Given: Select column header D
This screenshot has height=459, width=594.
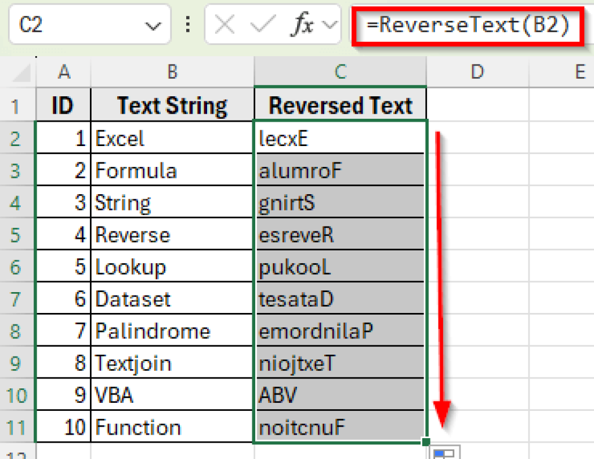Looking at the screenshot, I should tap(477, 71).
